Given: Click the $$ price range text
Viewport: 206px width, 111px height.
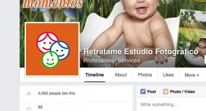Looking at the screenshot, I should (40, 107).
